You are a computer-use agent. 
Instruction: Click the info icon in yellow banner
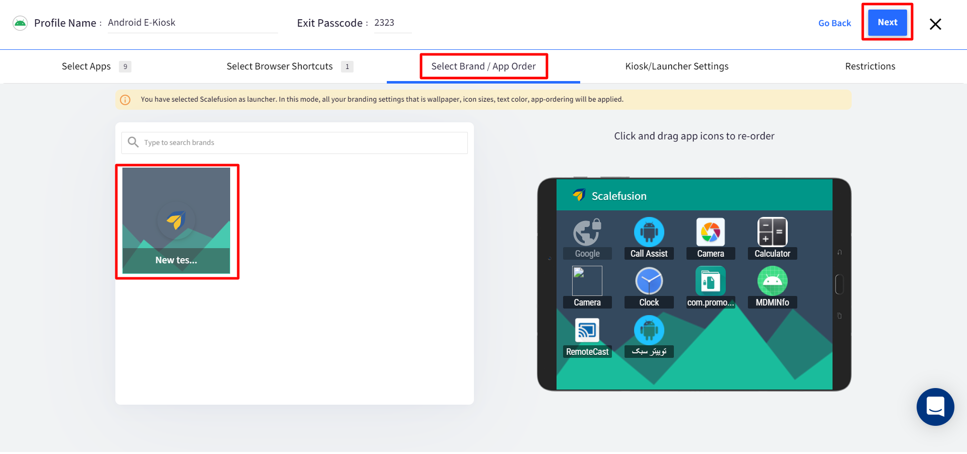pyautogui.click(x=125, y=100)
